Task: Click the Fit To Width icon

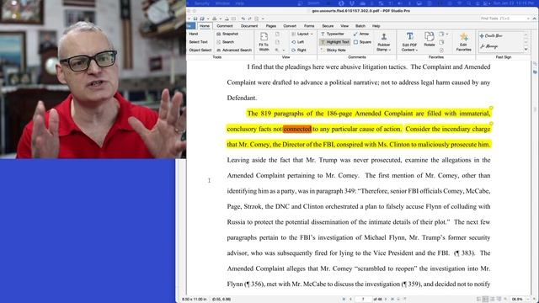Action: [x=264, y=36]
